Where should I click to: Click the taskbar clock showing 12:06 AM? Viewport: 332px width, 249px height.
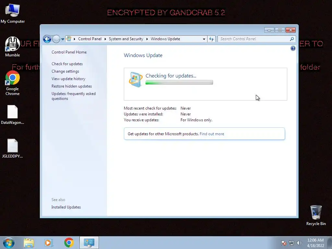point(315,243)
